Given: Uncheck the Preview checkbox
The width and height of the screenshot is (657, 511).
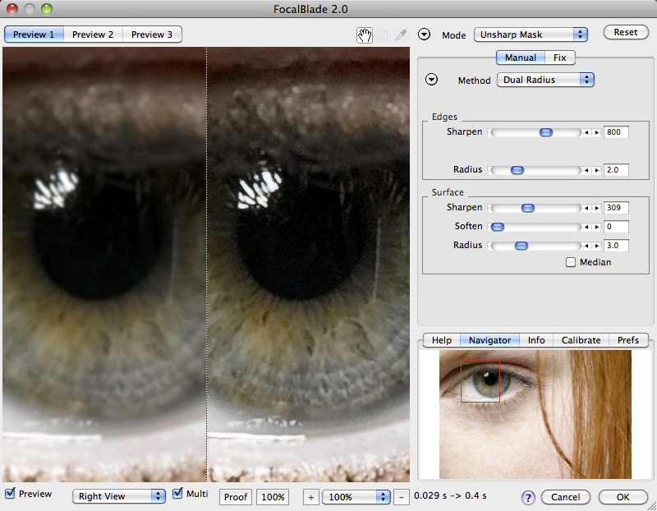Looking at the screenshot, I should click(10, 494).
